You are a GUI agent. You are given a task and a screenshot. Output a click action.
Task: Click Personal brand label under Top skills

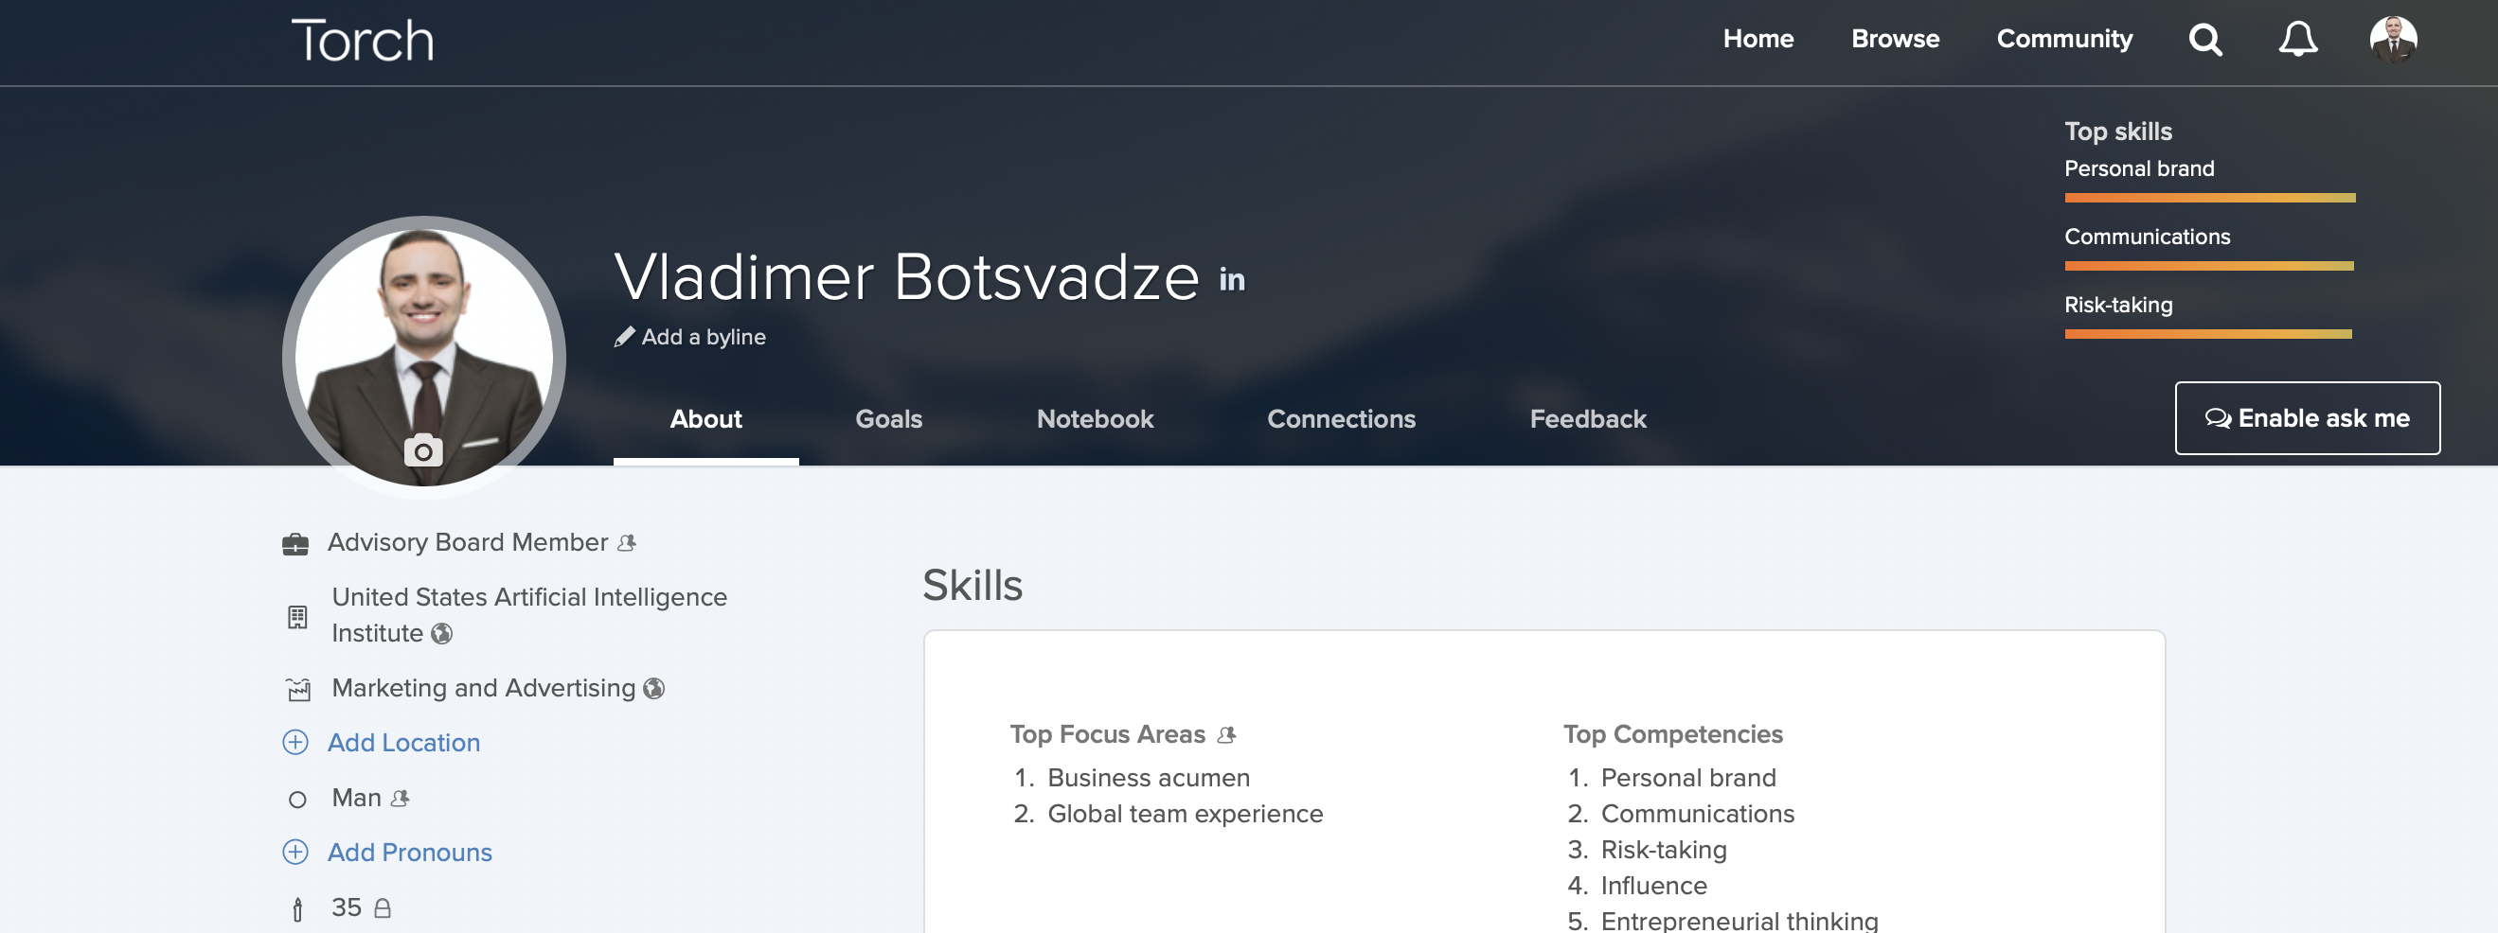pos(2138,168)
